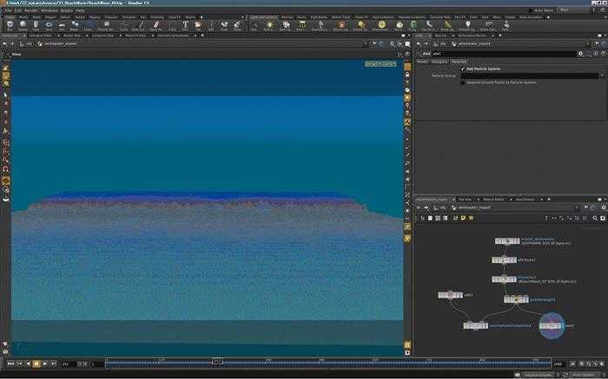This screenshot has width=608, height=379.
Task: Open viewport perspective menu dropdown
Action: 373,64
